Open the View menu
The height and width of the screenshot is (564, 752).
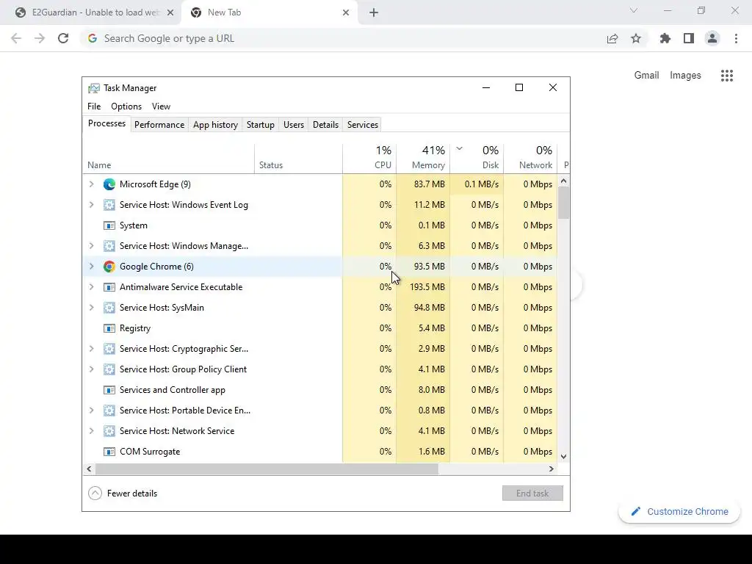click(161, 106)
